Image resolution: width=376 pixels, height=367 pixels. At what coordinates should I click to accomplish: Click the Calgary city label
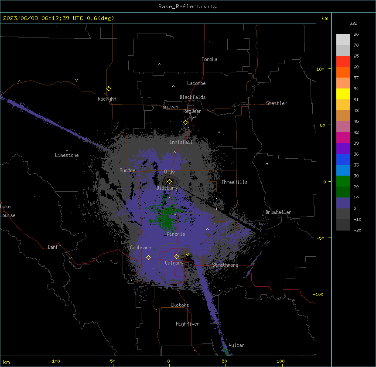pos(174,263)
